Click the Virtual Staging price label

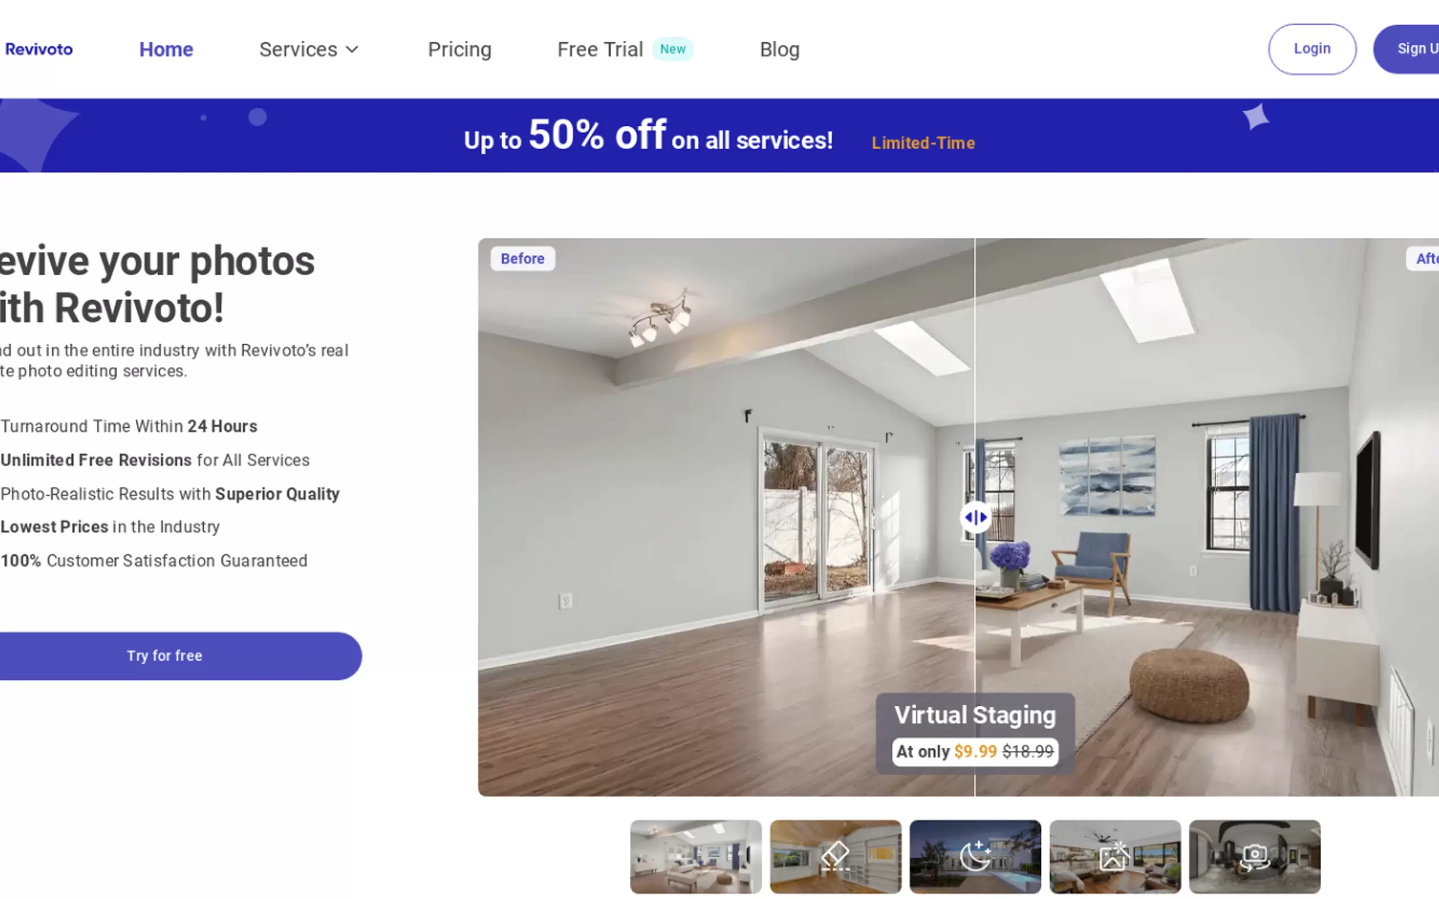[975, 752]
